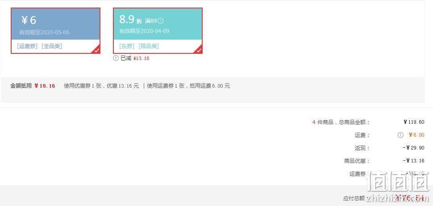
Task: Click the info icon next to 运费 amount
Action: tap(400, 135)
